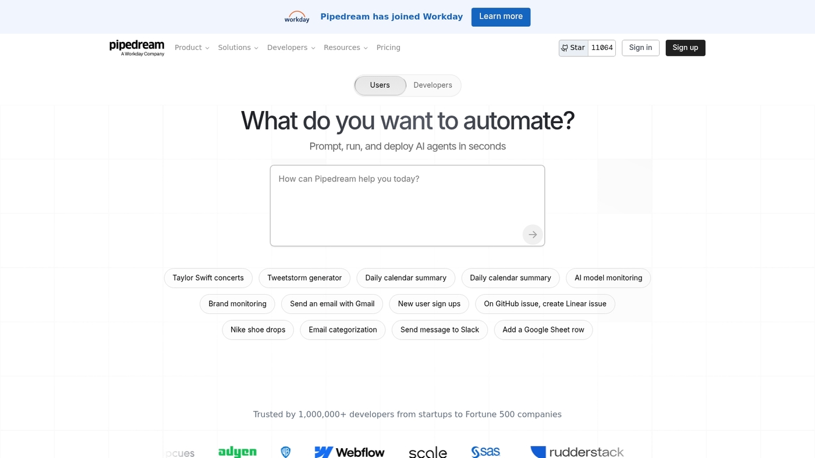
Task: Click the Learn more button in the banner
Action: pyautogui.click(x=500, y=16)
